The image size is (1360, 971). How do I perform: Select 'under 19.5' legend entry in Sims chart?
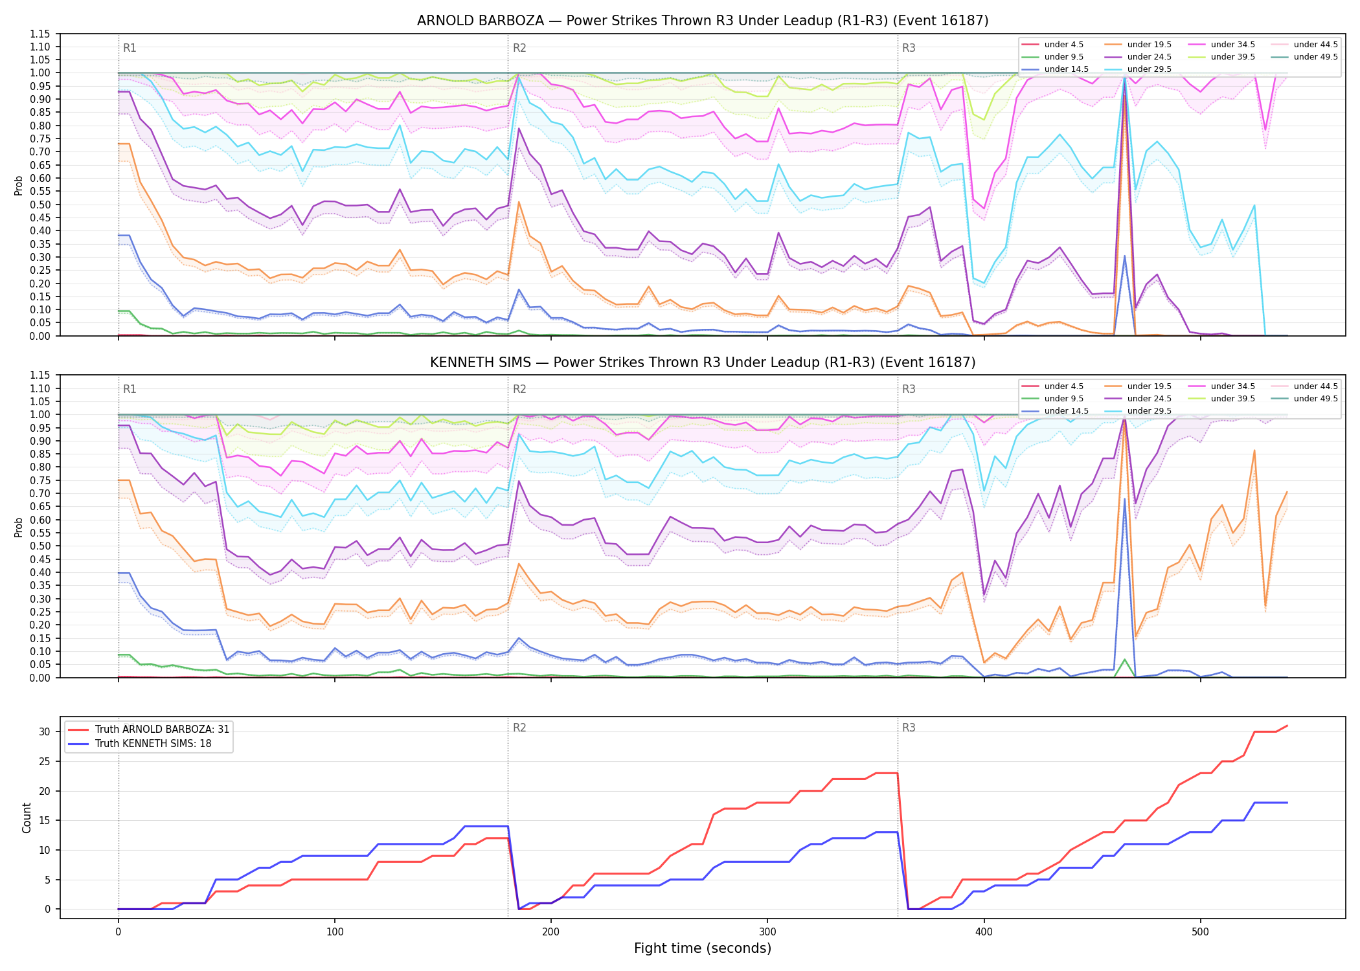1138,386
